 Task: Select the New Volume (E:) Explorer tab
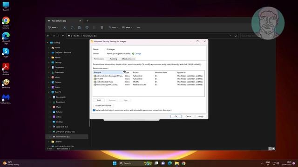pyautogui.click(x=64, y=21)
